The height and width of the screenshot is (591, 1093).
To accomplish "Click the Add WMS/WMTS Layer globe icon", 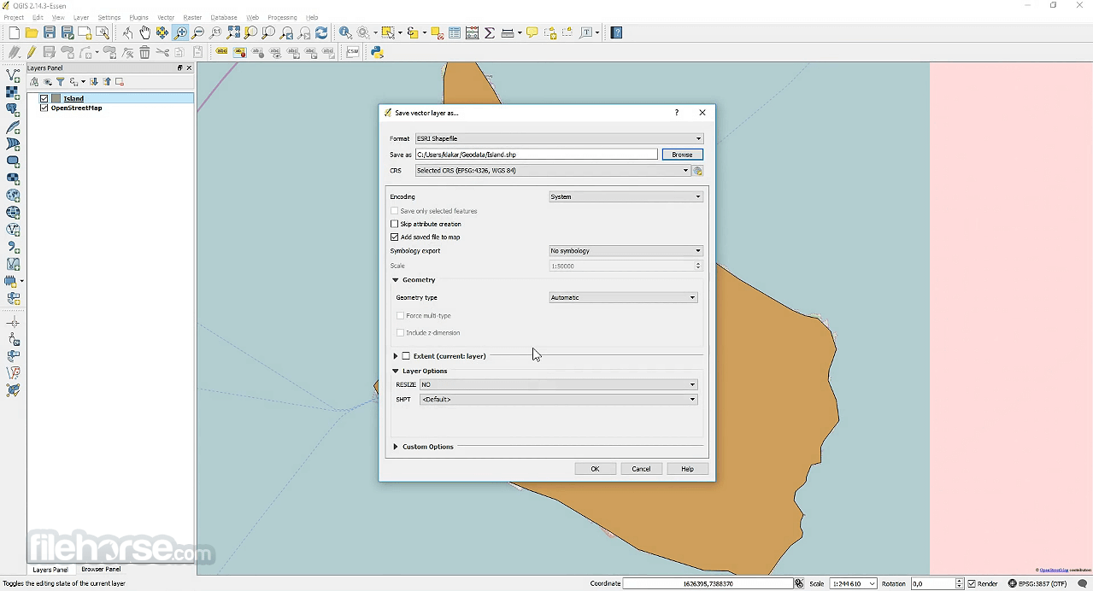I will point(13,196).
